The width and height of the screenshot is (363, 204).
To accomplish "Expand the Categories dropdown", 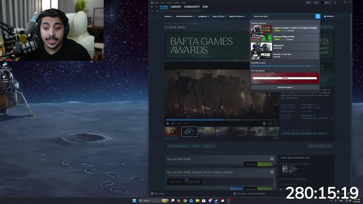I will click(204, 16).
